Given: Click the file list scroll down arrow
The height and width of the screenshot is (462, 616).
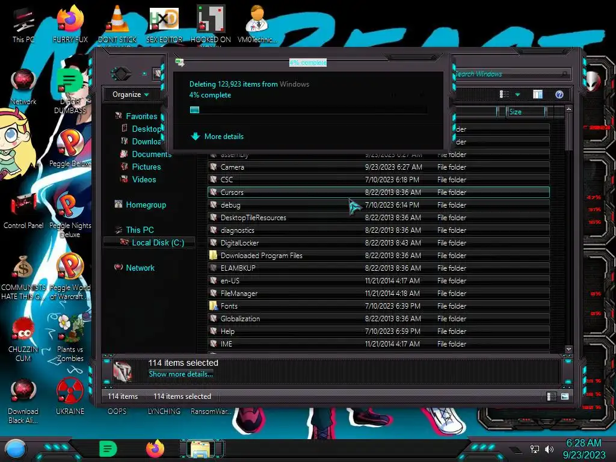Looking at the screenshot, I should (568, 349).
